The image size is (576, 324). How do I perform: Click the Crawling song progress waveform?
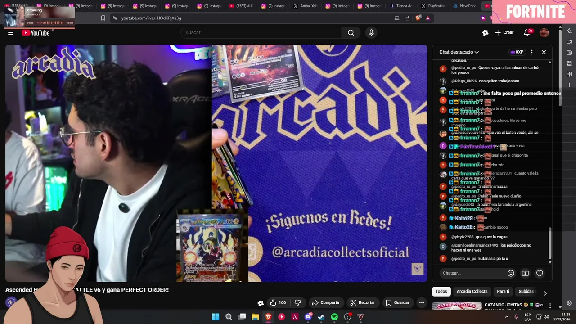coord(49,22)
